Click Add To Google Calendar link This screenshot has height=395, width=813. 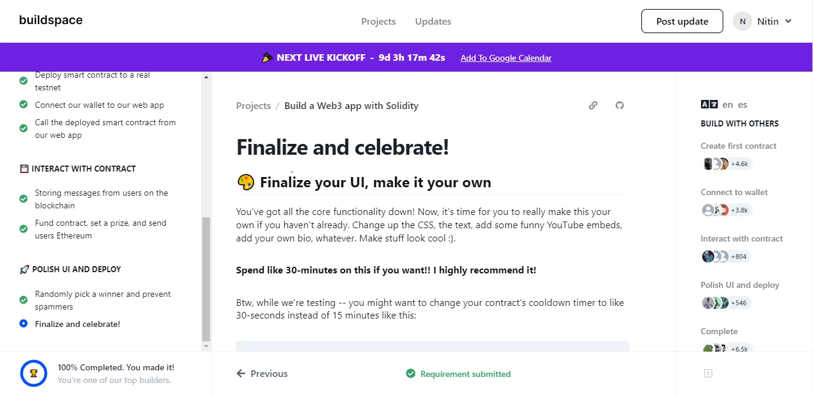point(506,58)
